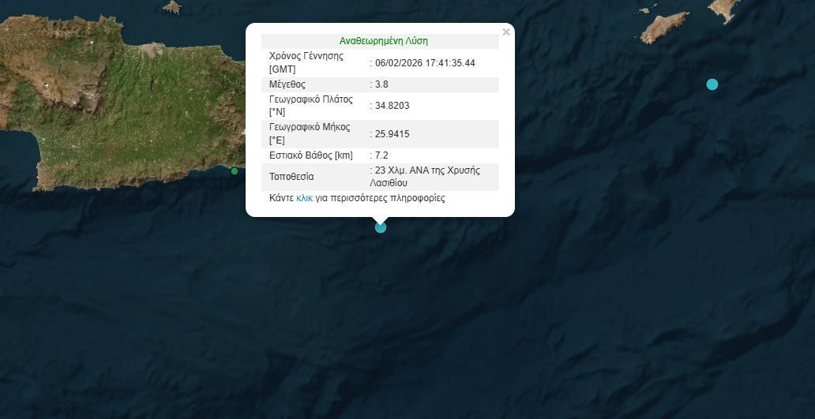Viewport: 815px width, 419px height.
Task: Close the earthquake info popup
Action: pyautogui.click(x=506, y=32)
